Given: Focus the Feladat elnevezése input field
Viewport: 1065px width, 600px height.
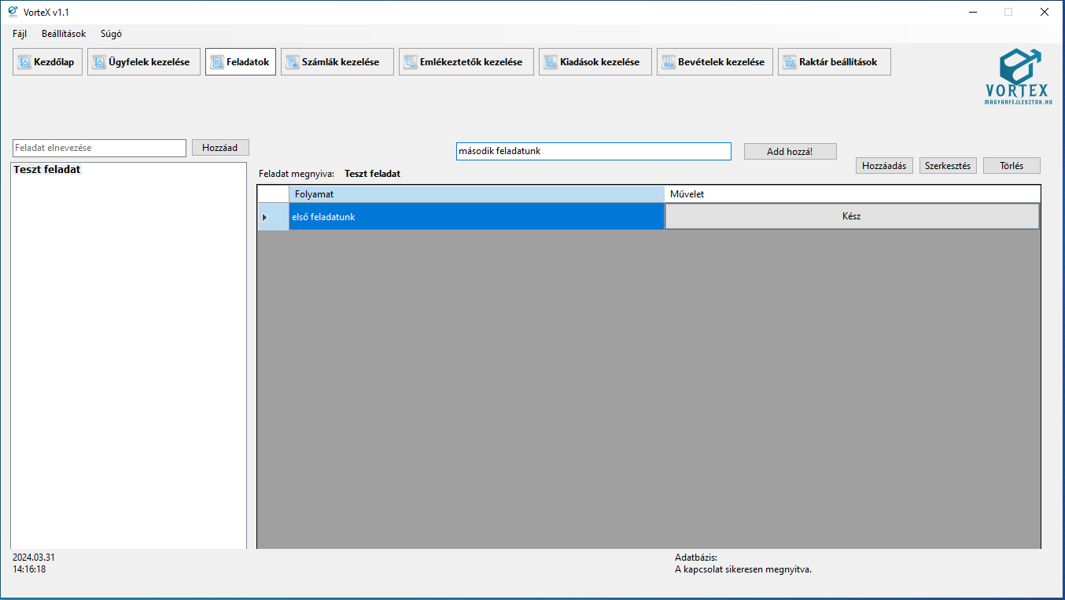Looking at the screenshot, I should click(99, 148).
